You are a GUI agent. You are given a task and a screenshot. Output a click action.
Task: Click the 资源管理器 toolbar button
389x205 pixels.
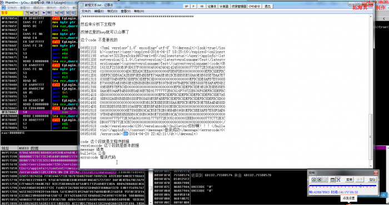(x=238, y=6)
